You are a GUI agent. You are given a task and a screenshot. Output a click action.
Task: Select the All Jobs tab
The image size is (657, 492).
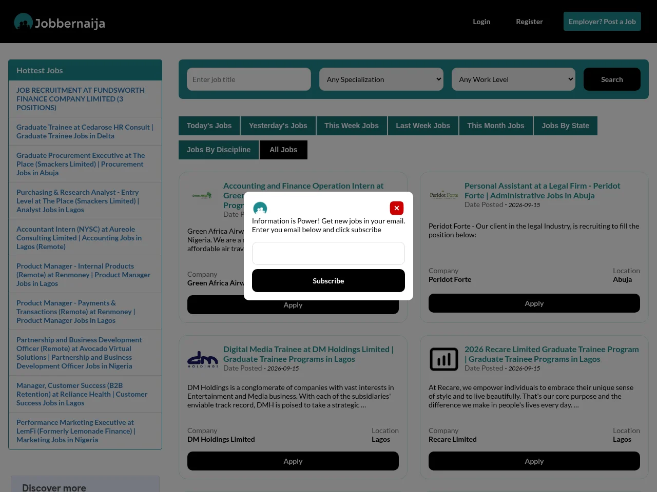point(283,150)
